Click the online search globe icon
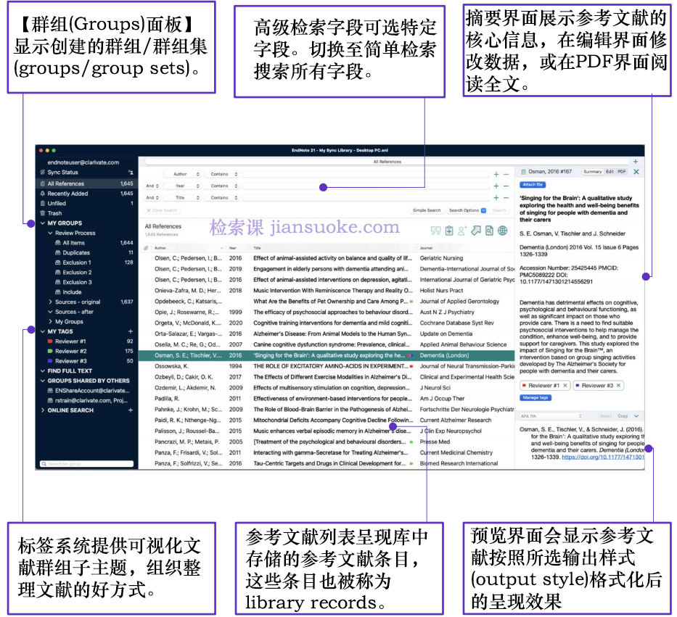The width and height of the screenshot is (677, 617). tap(503, 231)
